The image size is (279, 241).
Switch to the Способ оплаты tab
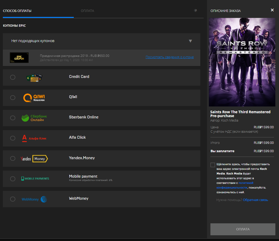coord(17,11)
